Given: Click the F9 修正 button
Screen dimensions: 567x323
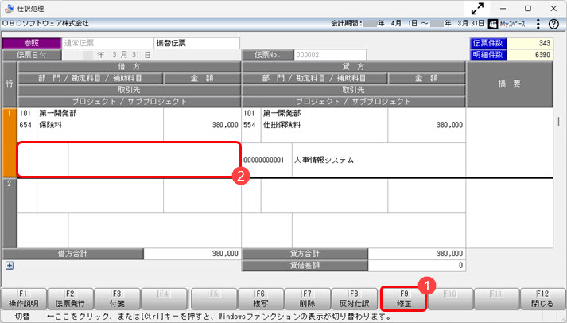Looking at the screenshot, I should (403, 299).
